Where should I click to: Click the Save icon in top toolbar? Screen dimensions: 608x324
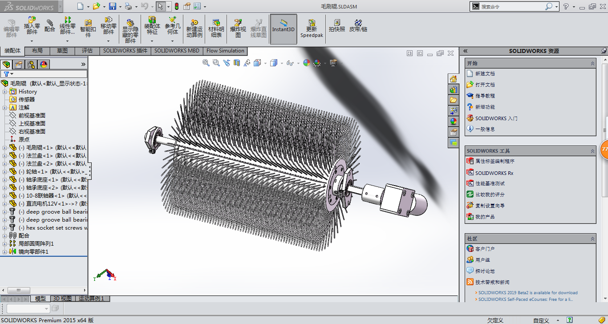click(x=113, y=6)
